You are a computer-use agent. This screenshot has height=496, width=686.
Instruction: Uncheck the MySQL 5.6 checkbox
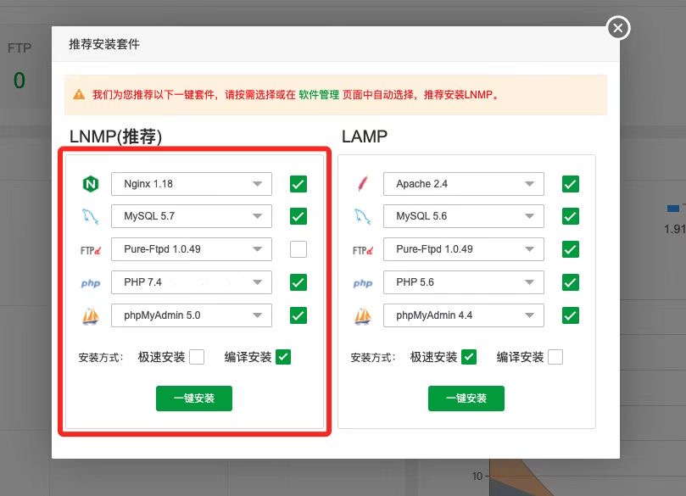pos(571,216)
